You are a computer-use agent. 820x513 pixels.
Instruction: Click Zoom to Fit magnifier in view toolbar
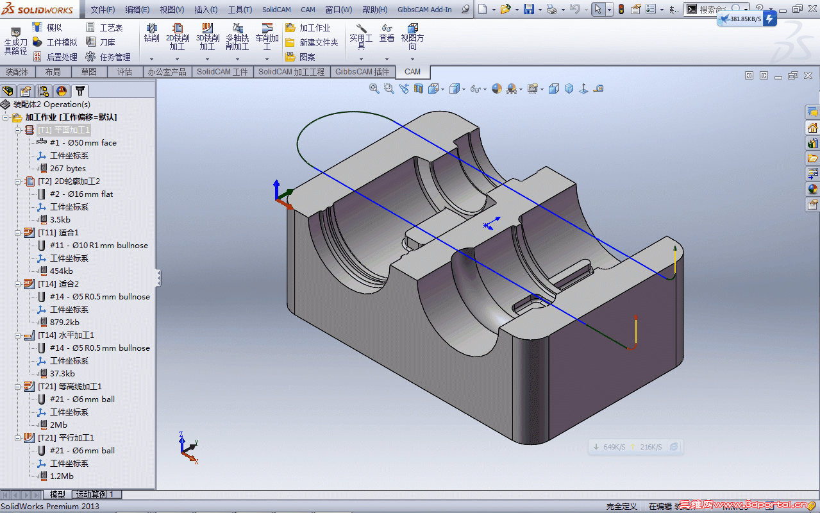pyautogui.click(x=374, y=88)
